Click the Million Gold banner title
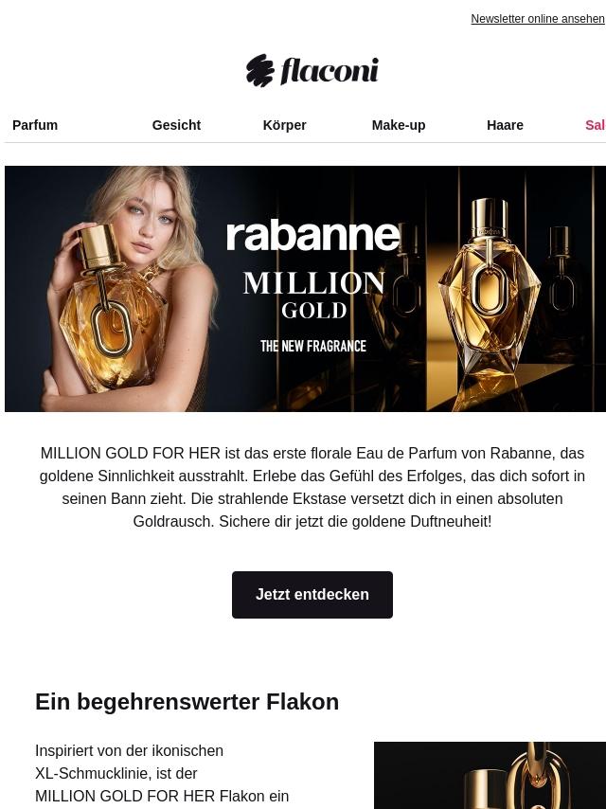The width and height of the screenshot is (606, 809). pos(314,296)
